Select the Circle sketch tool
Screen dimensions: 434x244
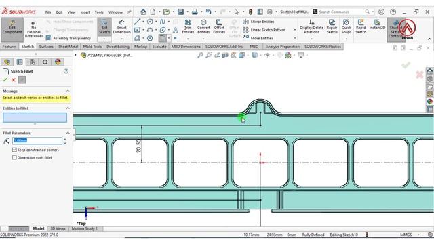coord(150,22)
